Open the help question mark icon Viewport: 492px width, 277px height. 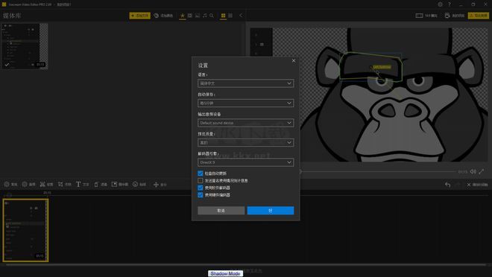450,4
